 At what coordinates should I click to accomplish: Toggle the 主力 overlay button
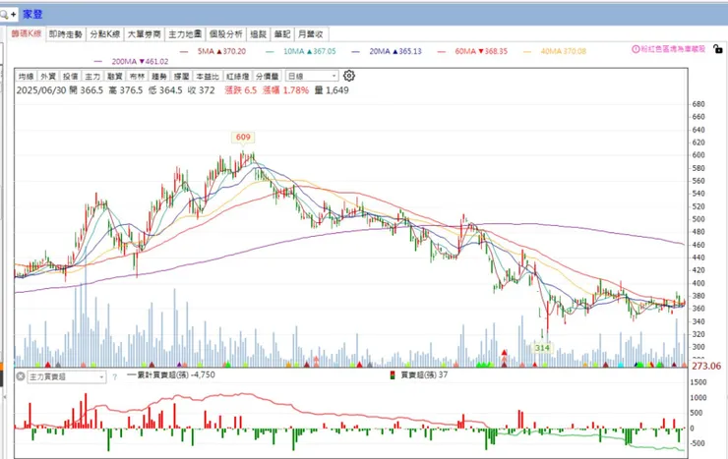click(x=92, y=76)
